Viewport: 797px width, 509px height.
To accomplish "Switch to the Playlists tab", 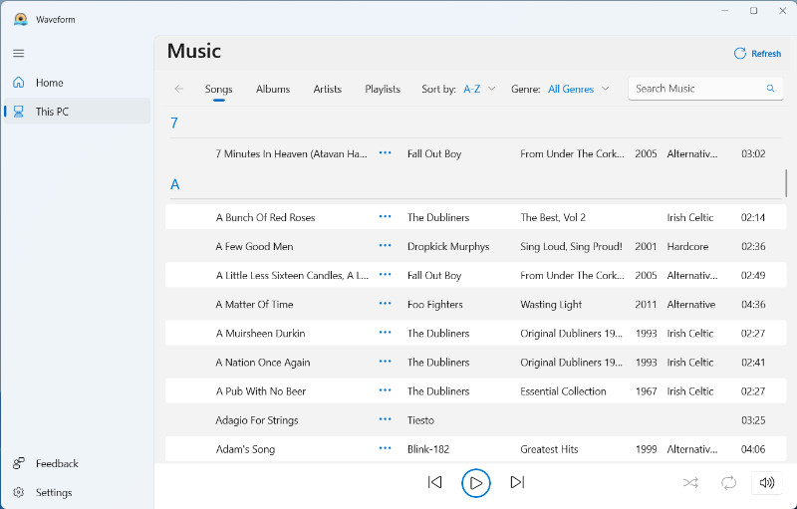I will click(x=383, y=90).
